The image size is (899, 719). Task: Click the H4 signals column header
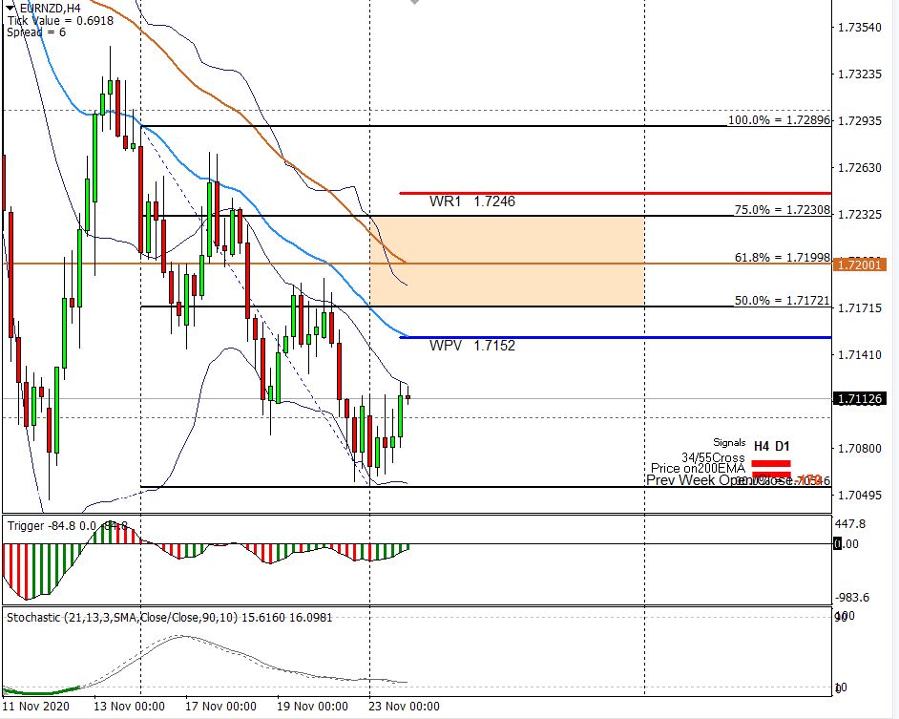click(761, 446)
